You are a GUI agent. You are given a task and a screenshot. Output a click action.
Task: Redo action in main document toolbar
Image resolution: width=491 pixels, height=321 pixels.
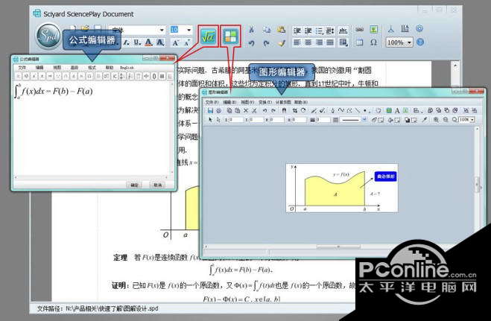point(267,43)
